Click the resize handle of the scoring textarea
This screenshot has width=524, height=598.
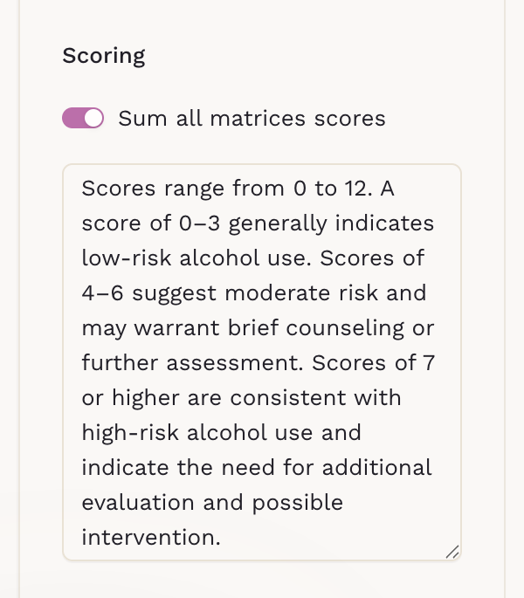pos(452,552)
